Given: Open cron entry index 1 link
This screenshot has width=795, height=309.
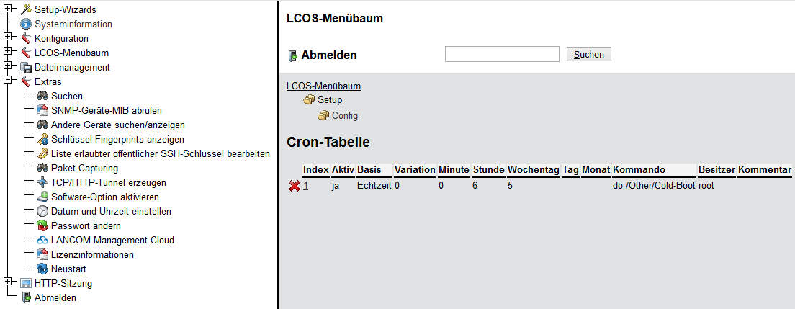Looking at the screenshot, I should pyautogui.click(x=305, y=186).
